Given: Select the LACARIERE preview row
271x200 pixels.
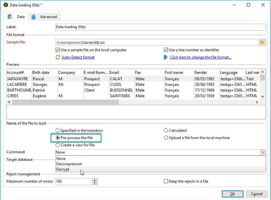Looking at the screenshot, I should [133, 85].
